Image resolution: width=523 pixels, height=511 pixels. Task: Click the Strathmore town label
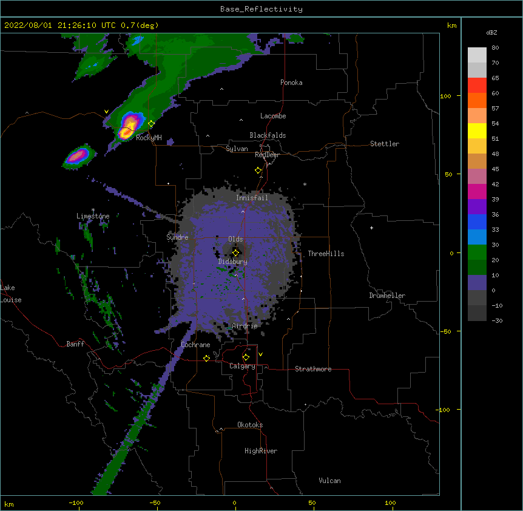[x=313, y=369]
